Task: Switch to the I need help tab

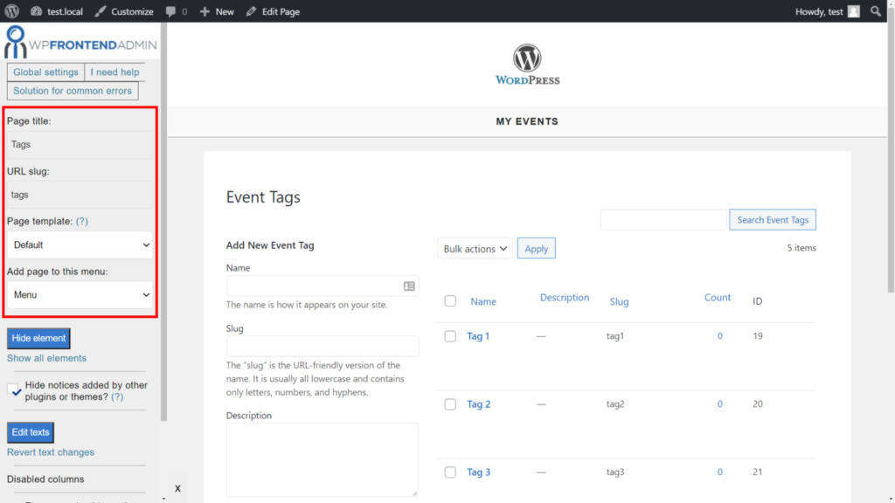Action: click(114, 72)
